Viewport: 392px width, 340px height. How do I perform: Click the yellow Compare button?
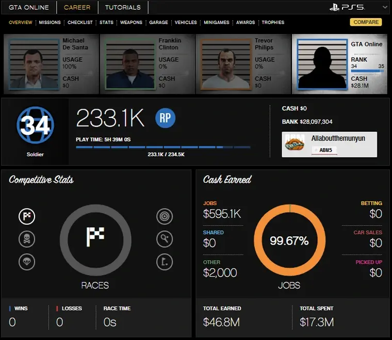[x=366, y=22]
